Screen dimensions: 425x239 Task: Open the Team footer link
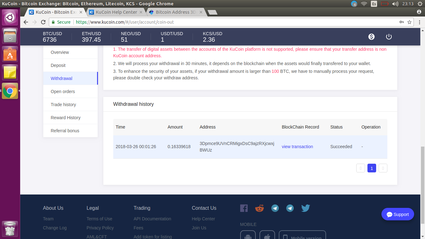pyautogui.click(x=48, y=219)
